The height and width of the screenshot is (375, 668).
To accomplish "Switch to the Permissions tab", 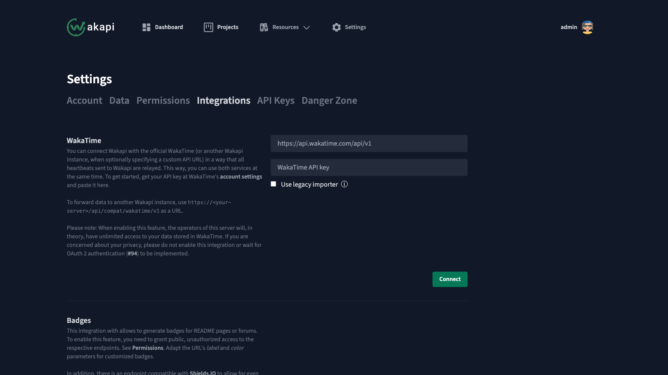I will pyautogui.click(x=163, y=100).
